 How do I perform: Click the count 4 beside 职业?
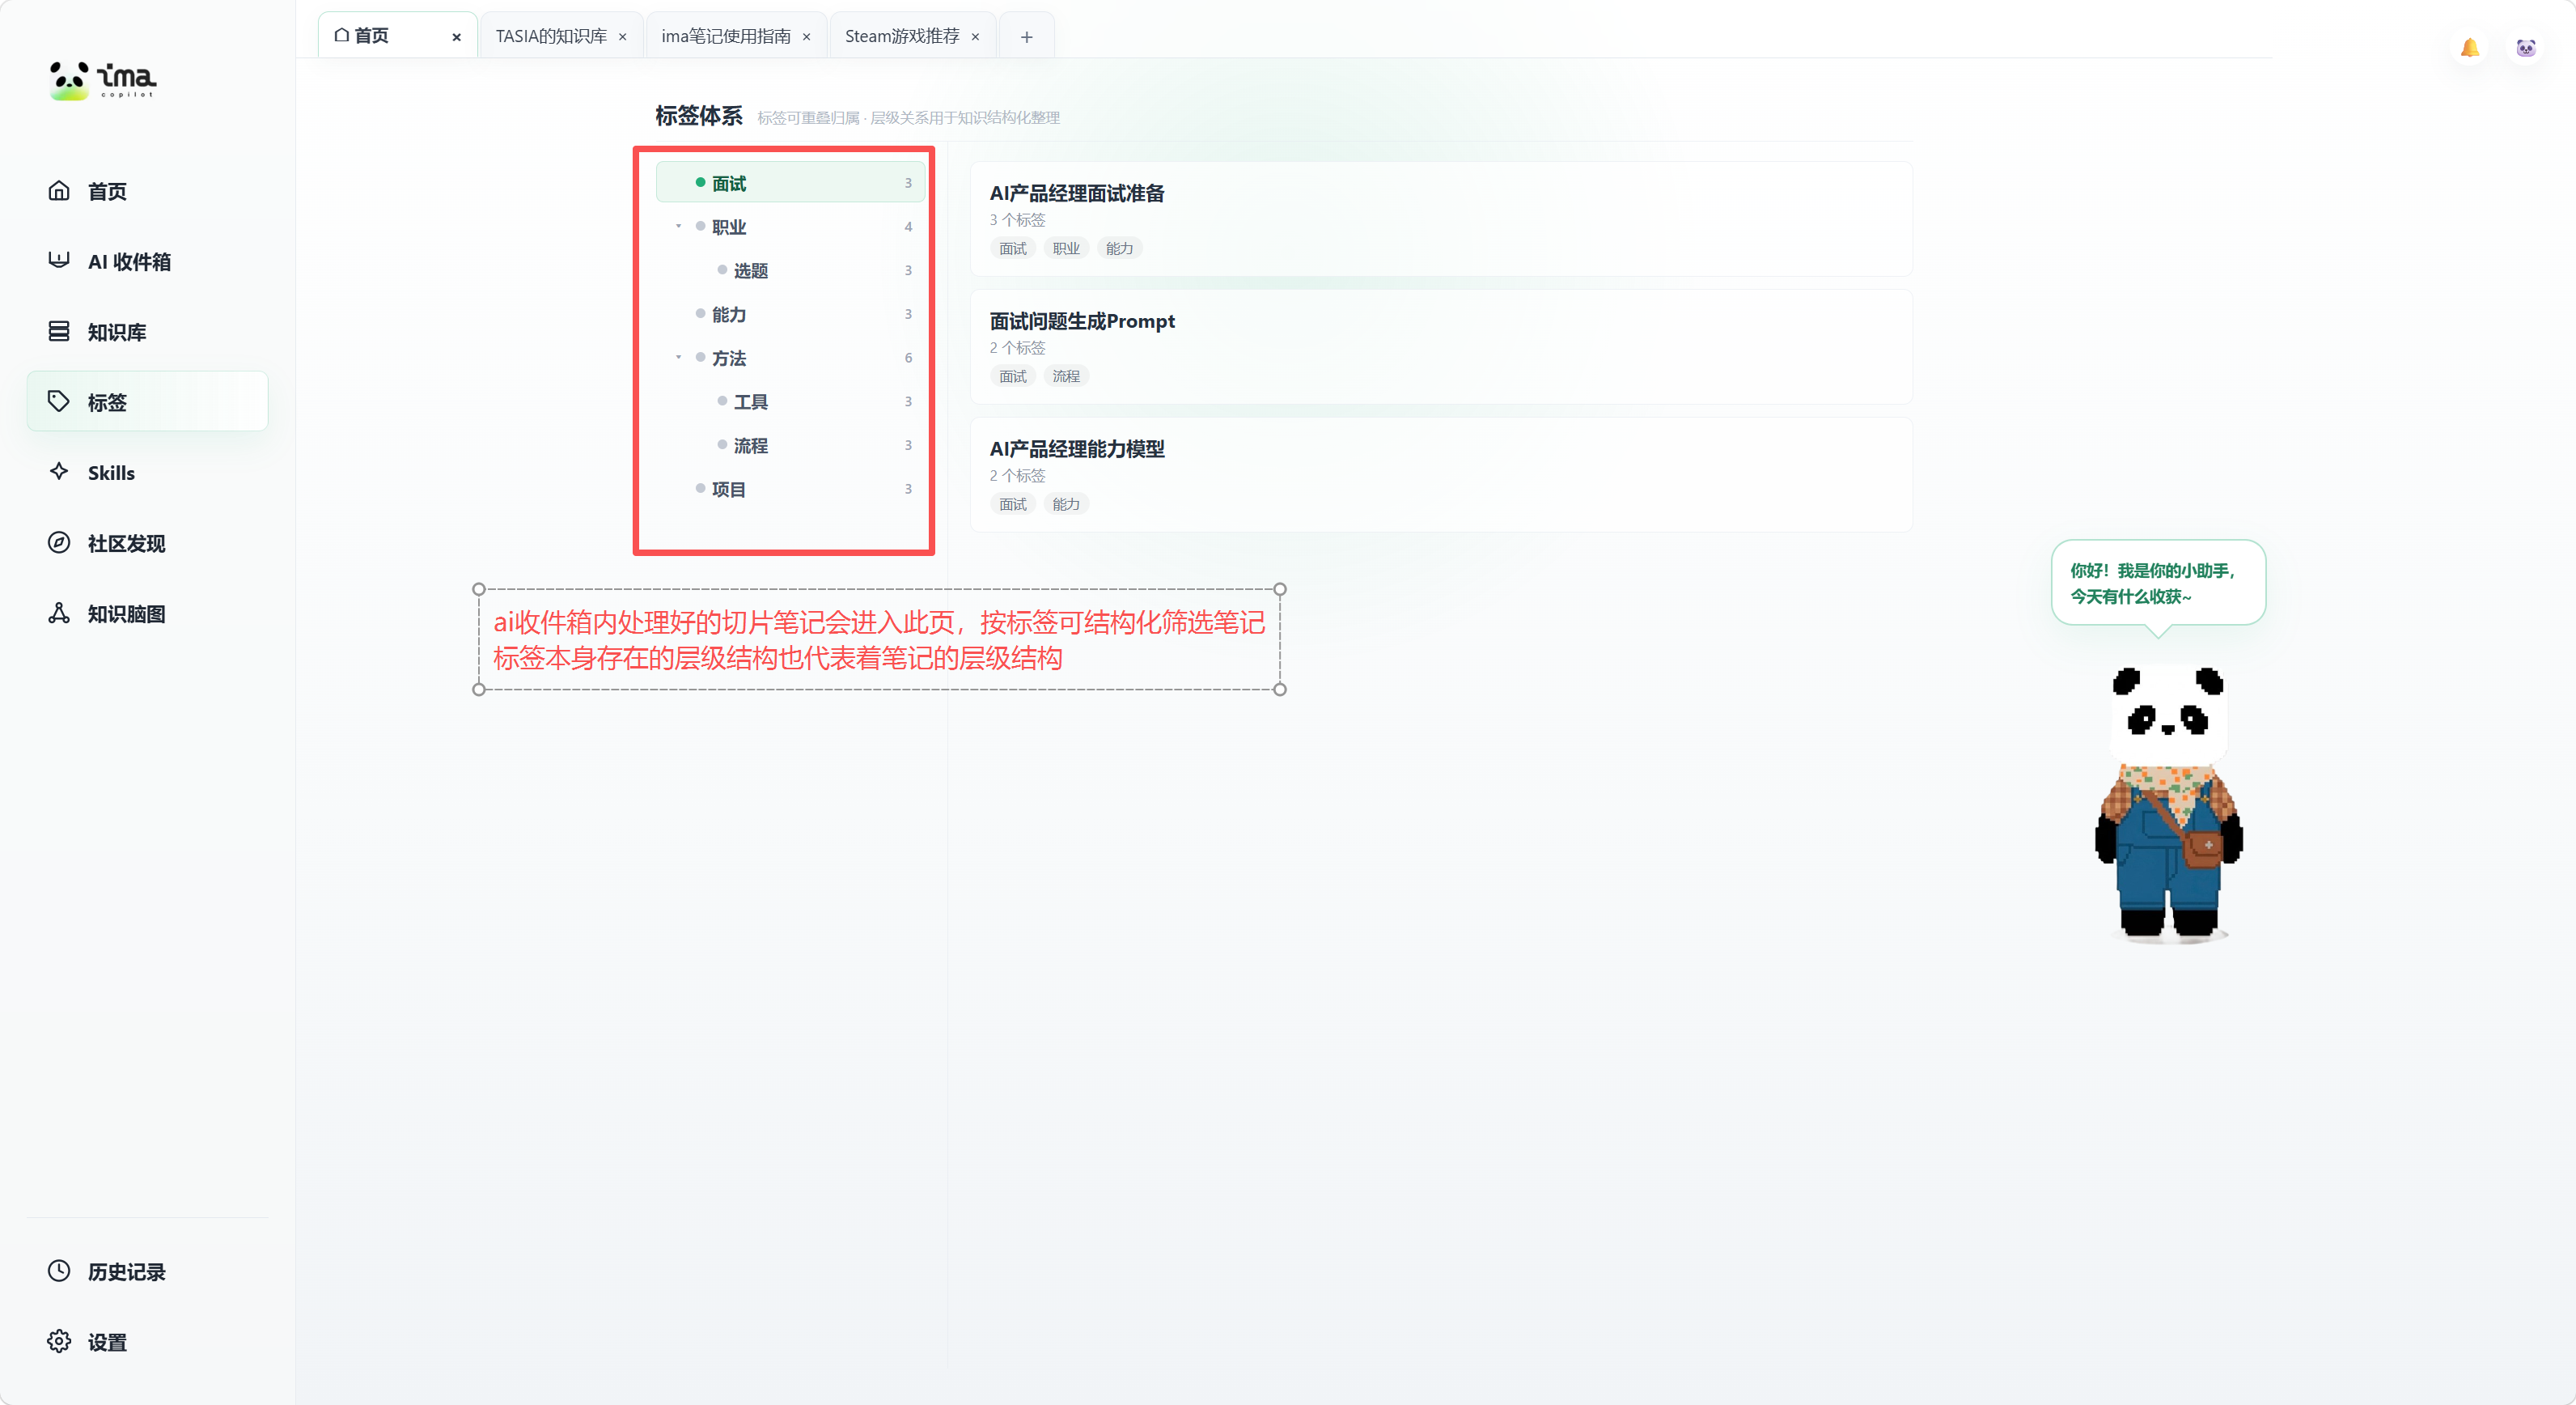(x=908, y=227)
